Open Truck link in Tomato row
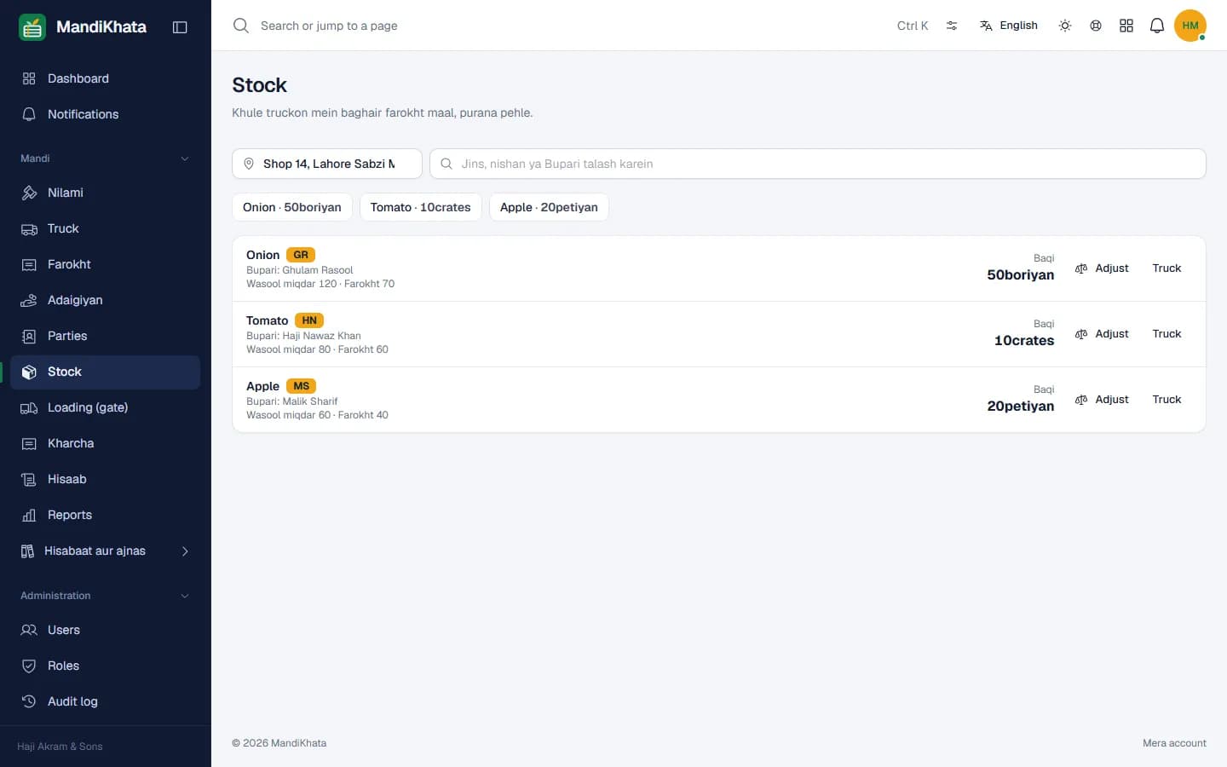The height and width of the screenshot is (767, 1227). click(1167, 334)
